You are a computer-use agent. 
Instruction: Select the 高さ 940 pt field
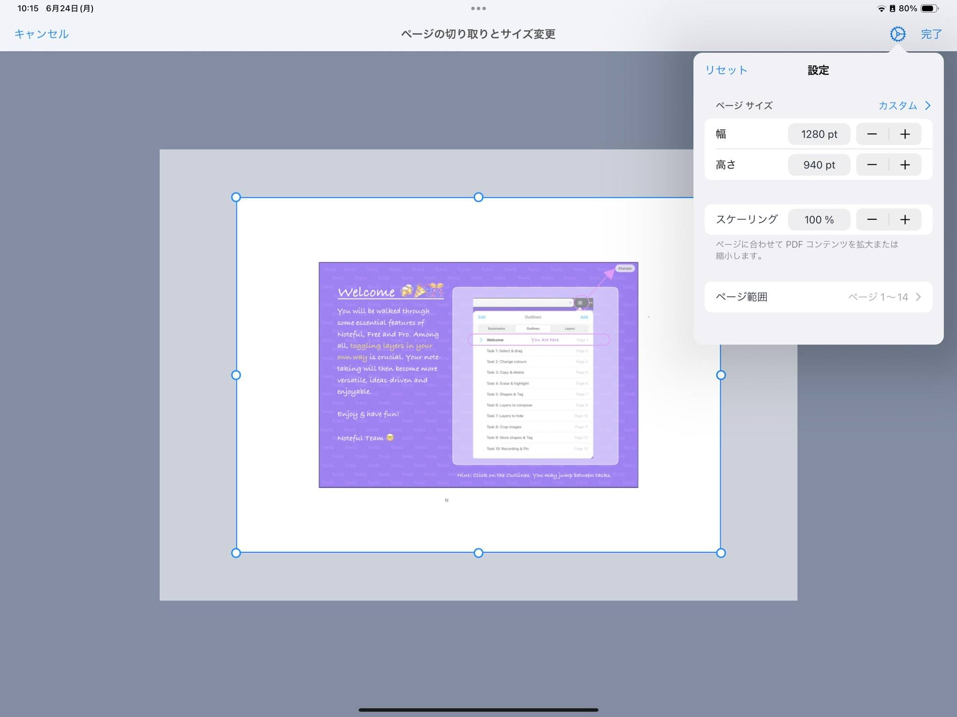819,165
